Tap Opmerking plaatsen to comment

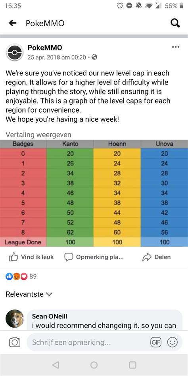[94, 257]
